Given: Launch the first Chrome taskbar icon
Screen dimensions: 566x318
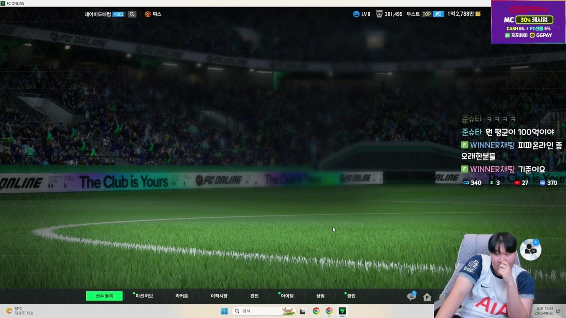Looking at the screenshot, I should pos(316,311).
